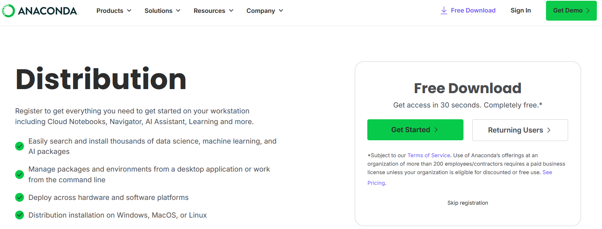The width and height of the screenshot is (602, 229).
Task: Click the Free Download link in header
Action: coord(468,11)
